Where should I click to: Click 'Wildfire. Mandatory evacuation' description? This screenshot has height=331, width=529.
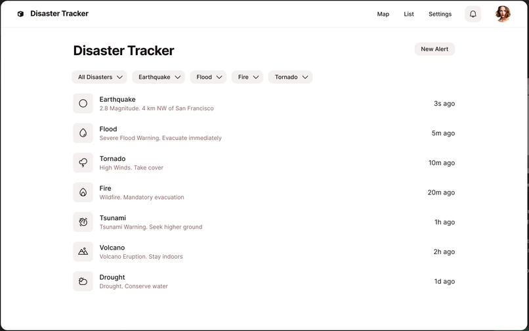click(142, 197)
